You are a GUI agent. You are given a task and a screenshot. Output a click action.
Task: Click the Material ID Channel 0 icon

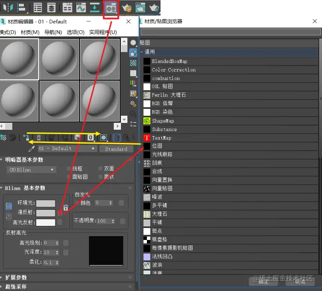pos(91,137)
